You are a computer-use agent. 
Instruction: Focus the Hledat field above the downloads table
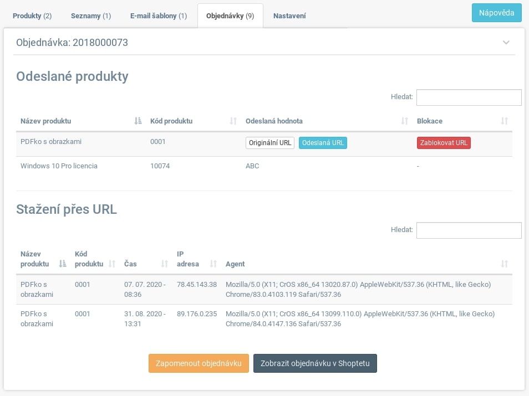469,230
